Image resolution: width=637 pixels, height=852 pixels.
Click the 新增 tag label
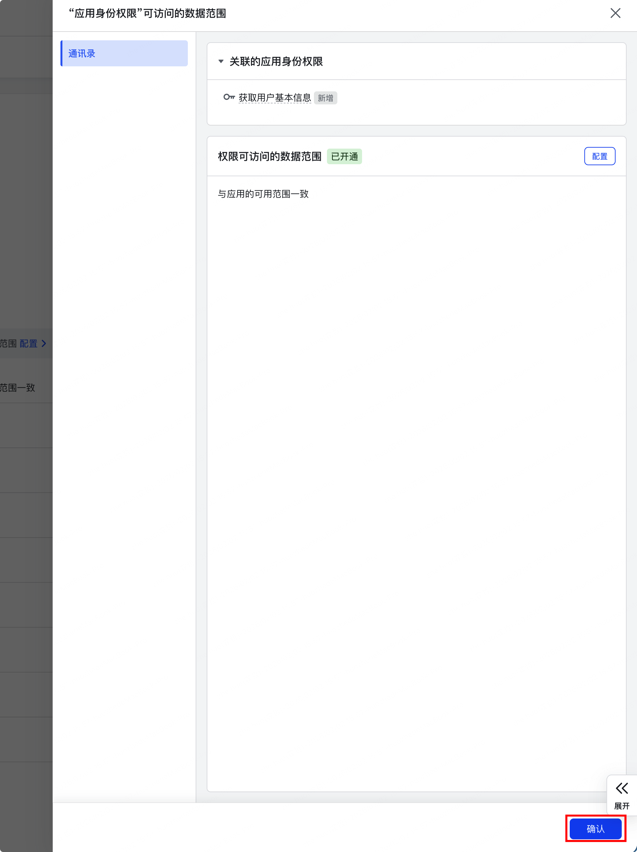[325, 98]
